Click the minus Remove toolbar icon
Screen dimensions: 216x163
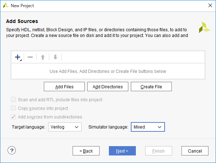click(30, 57)
